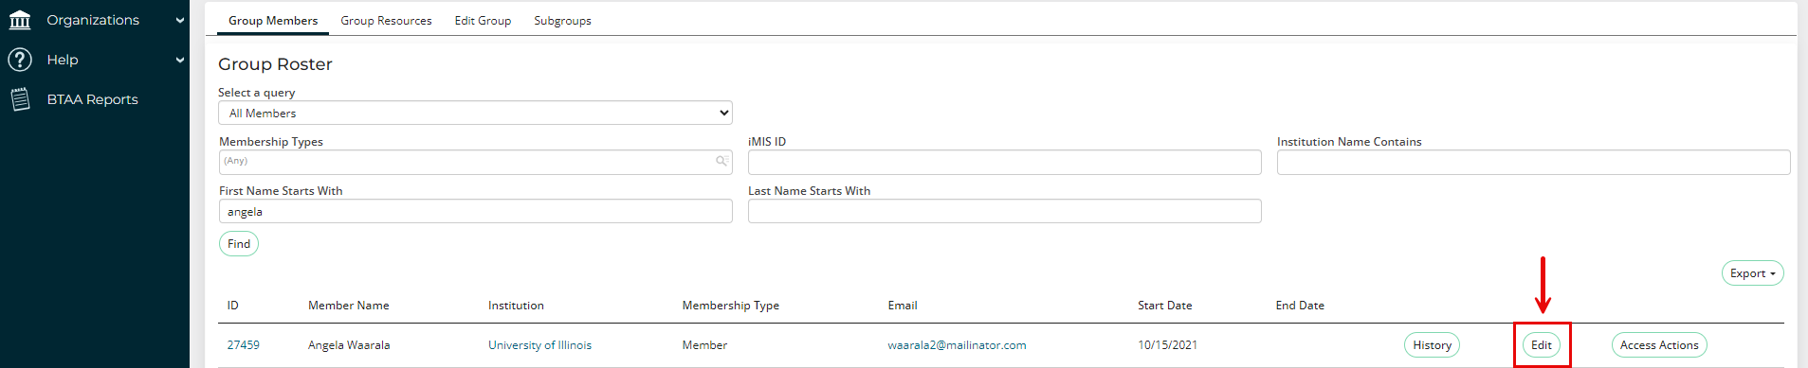Click the Help question mark icon
The image size is (1808, 368).
click(x=20, y=60)
